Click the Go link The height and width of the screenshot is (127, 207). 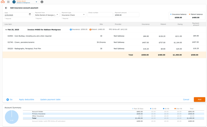coord(11,100)
